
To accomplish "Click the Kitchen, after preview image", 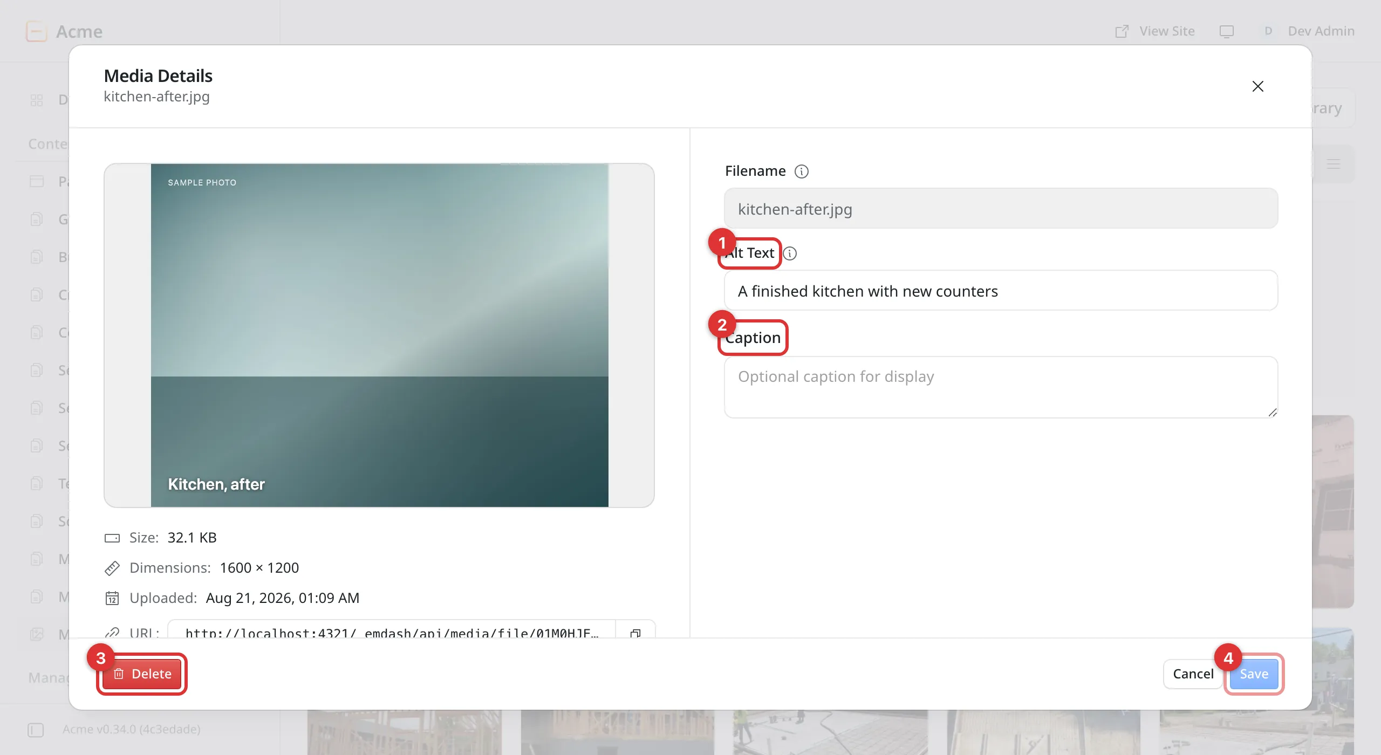I will [x=379, y=335].
